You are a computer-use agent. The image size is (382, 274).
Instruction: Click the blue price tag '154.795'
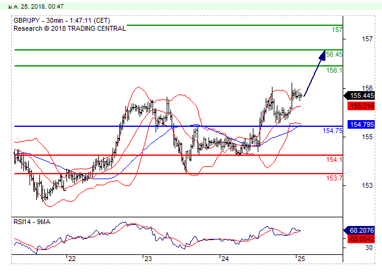pyautogui.click(x=361, y=124)
